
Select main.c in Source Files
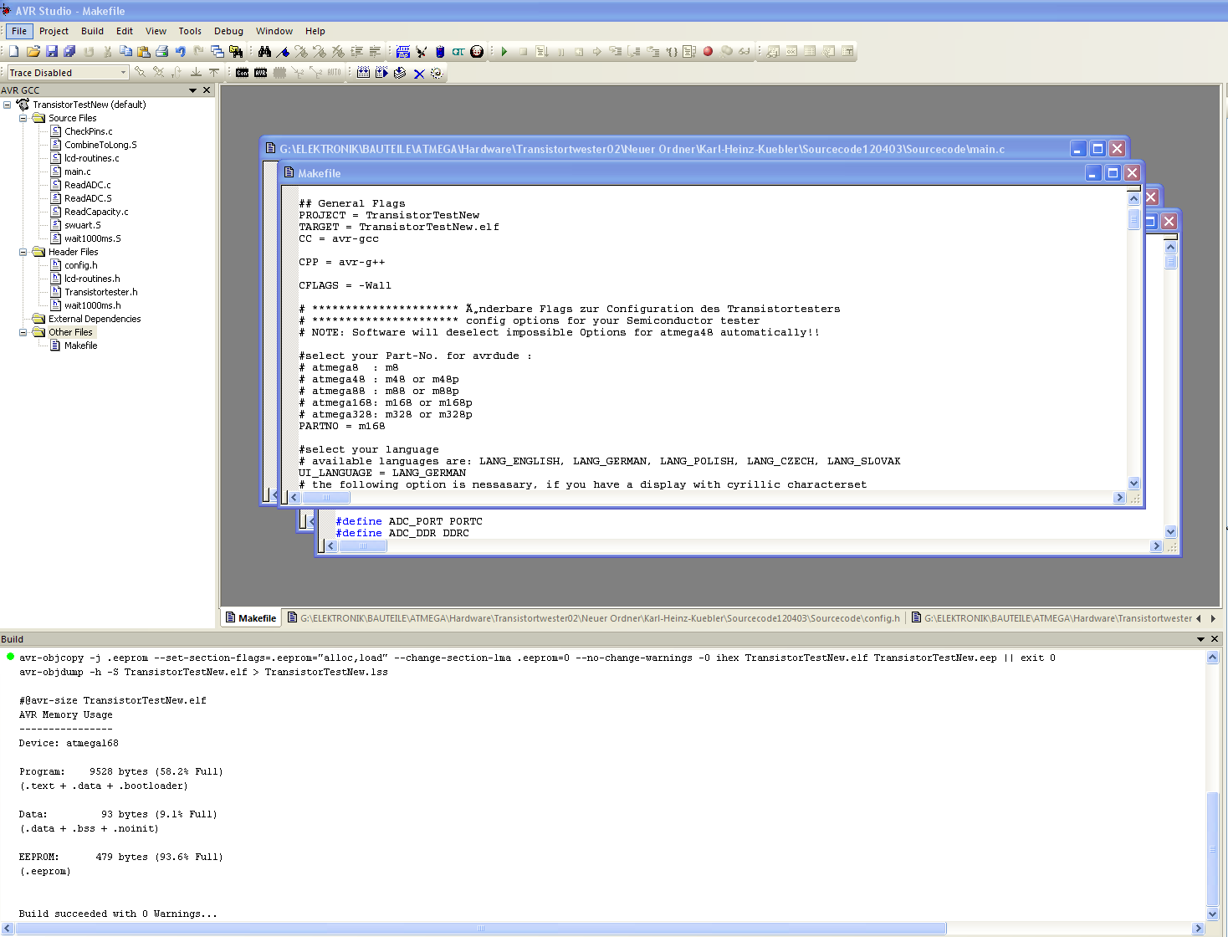78,172
